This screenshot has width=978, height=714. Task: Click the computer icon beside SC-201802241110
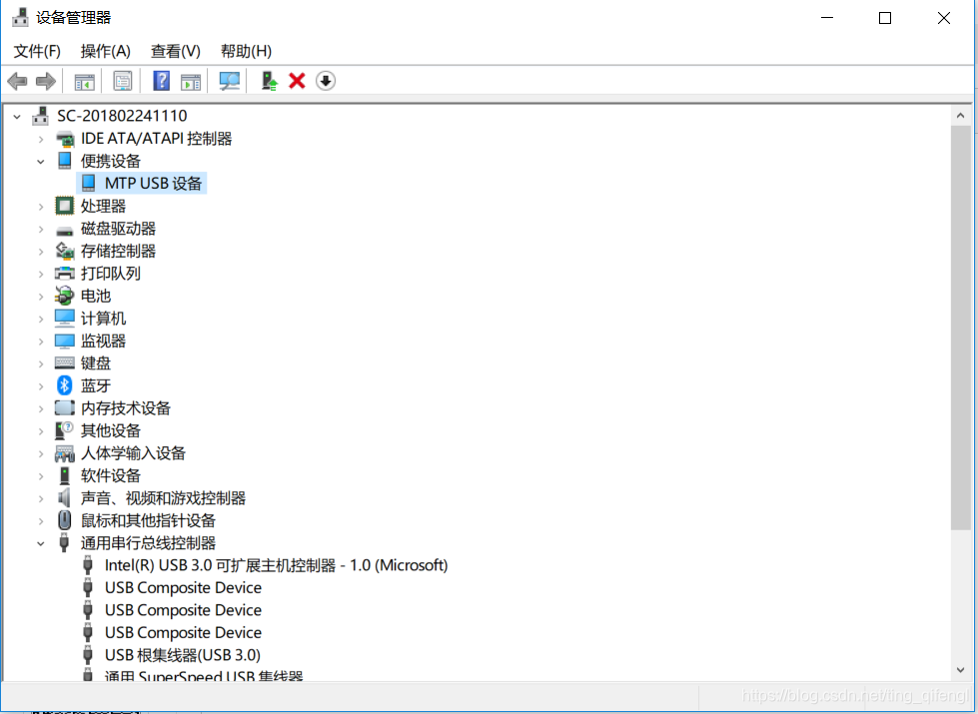tap(41, 116)
